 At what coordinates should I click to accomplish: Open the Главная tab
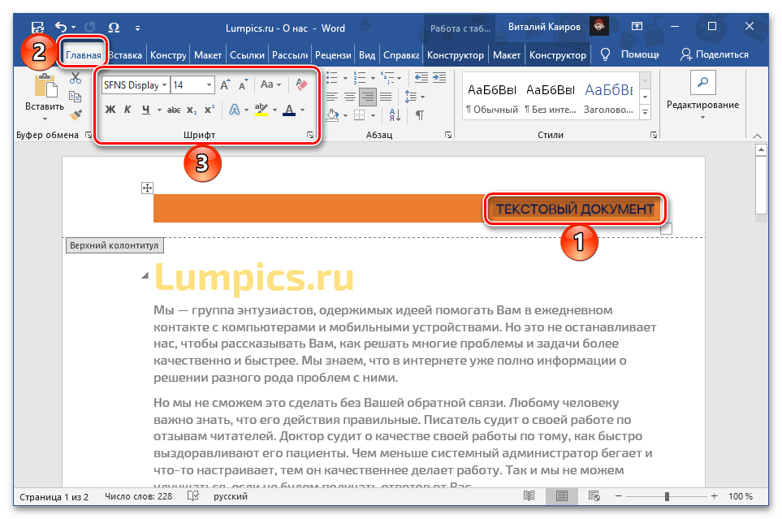point(84,55)
